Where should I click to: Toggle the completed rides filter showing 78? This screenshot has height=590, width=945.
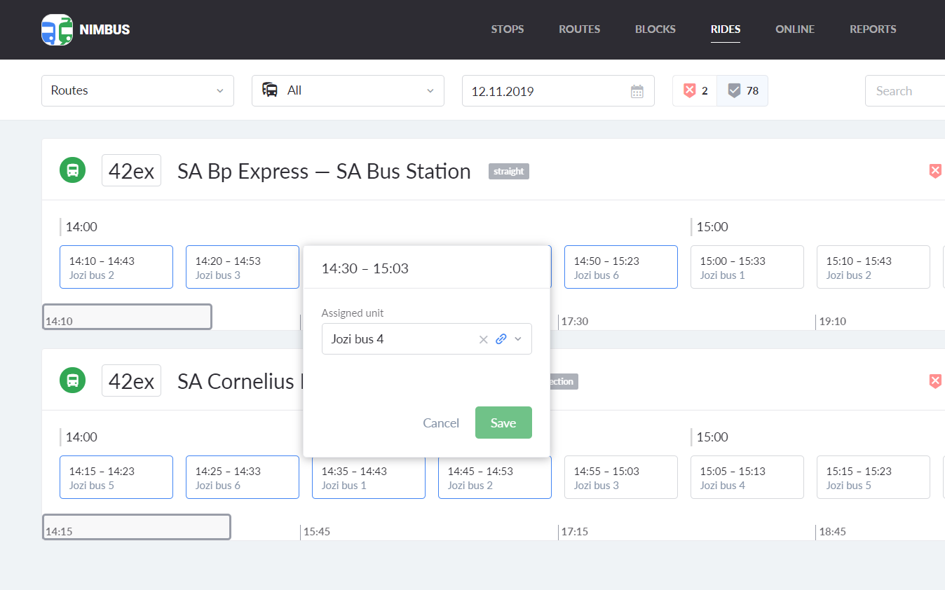[742, 90]
